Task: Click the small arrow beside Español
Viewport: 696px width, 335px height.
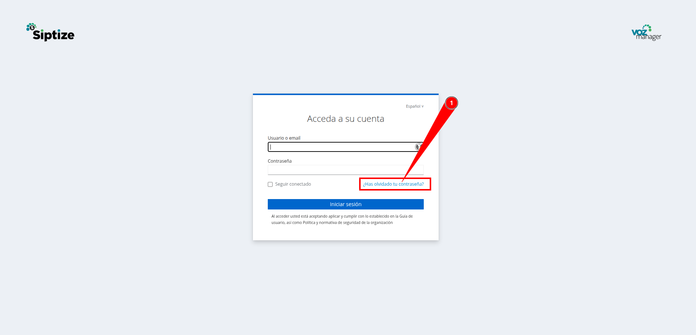Action: tap(422, 106)
